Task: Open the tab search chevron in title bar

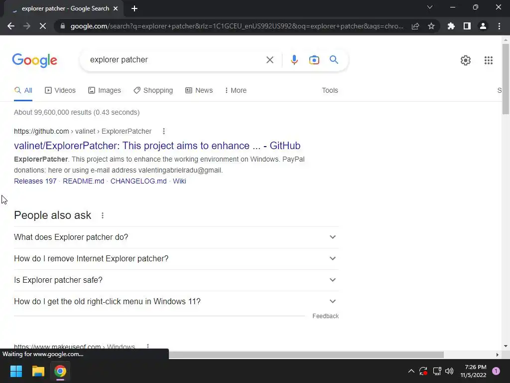Action: pyautogui.click(x=430, y=7)
